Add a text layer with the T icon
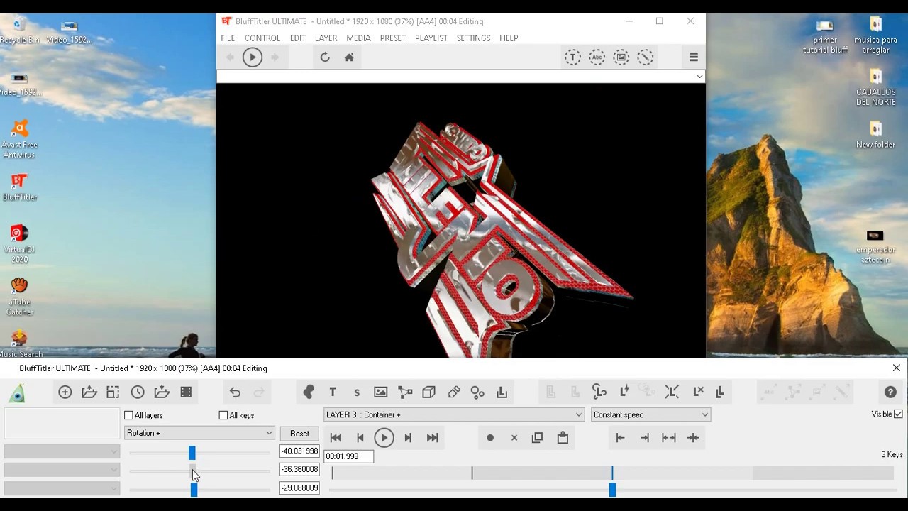The width and height of the screenshot is (908, 511). (x=333, y=392)
